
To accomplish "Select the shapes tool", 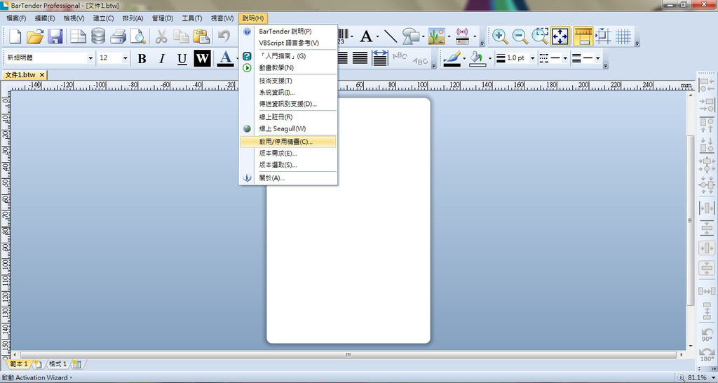I will coord(410,36).
